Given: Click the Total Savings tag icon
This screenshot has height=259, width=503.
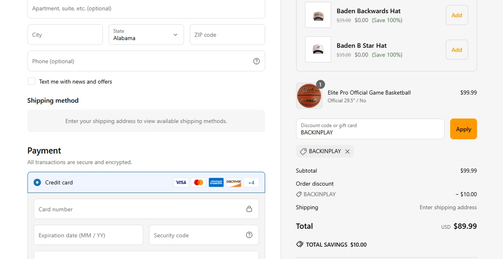Looking at the screenshot, I should click(x=300, y=244).
